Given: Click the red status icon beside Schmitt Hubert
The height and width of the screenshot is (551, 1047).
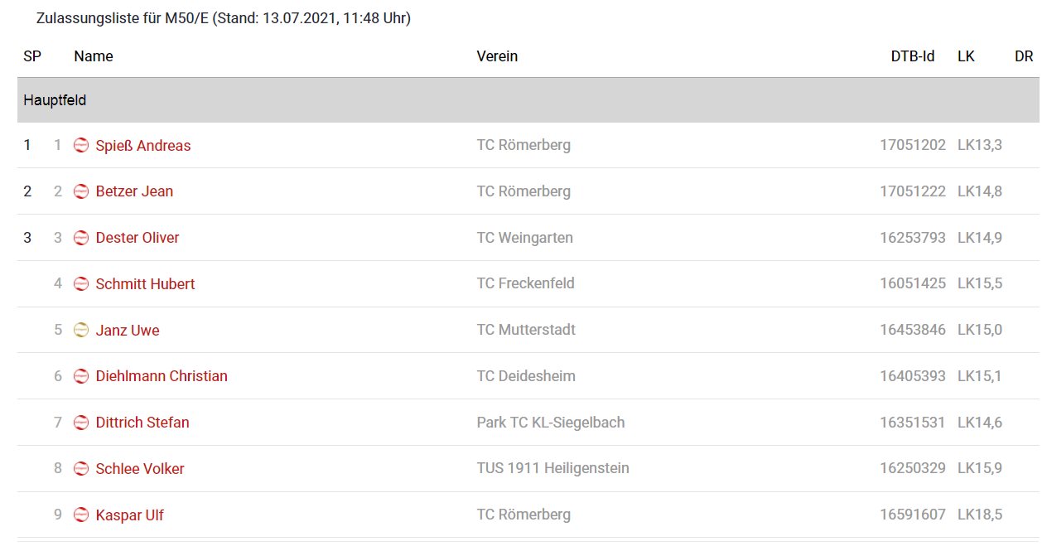Looking at the screenshot, I should [x=81, y=284].
